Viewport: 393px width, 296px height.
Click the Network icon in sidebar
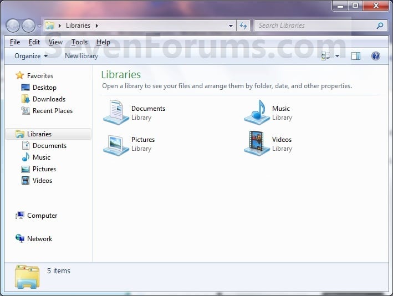coord(19,238)
